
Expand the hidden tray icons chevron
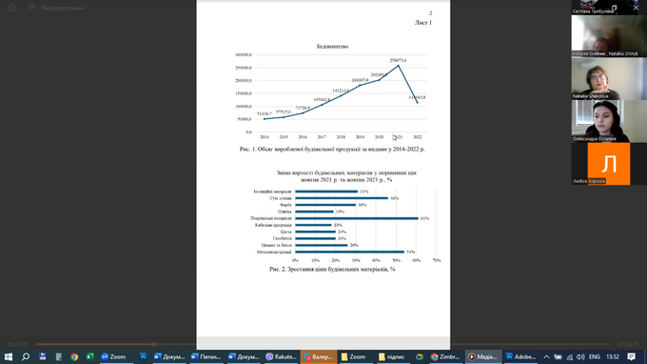point(546,357)
